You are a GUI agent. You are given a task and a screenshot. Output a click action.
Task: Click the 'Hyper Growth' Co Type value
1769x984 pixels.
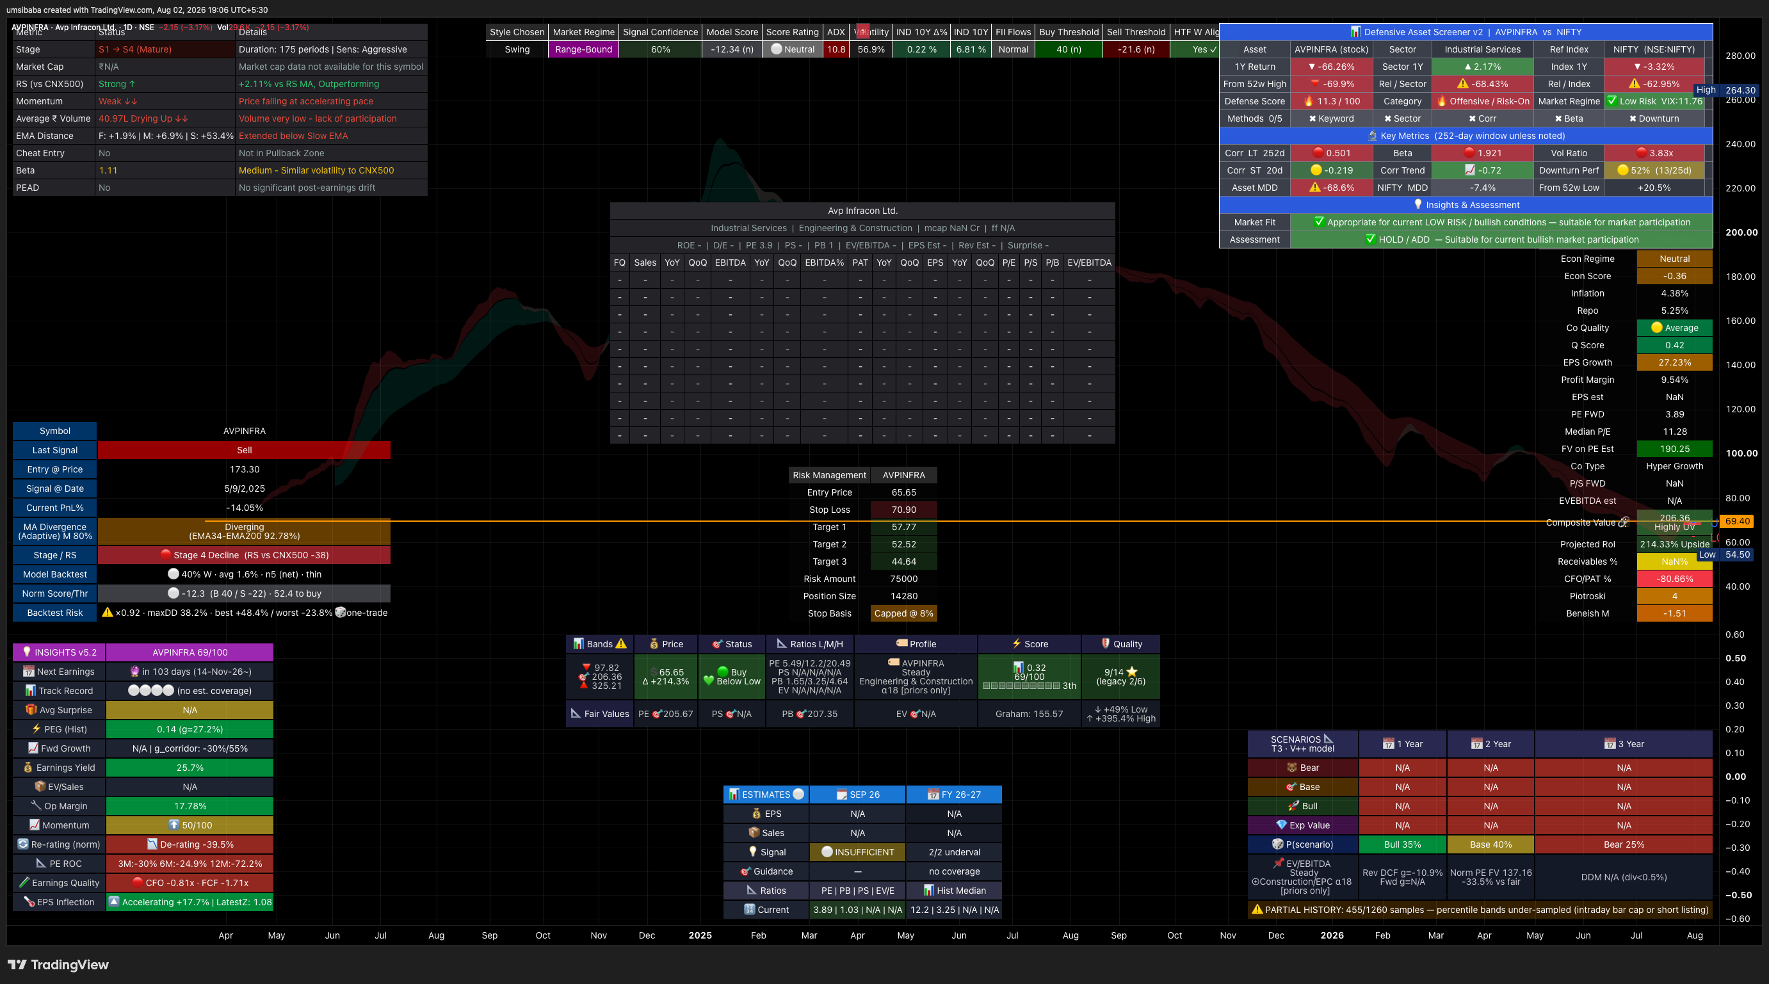pos(1674,465)
